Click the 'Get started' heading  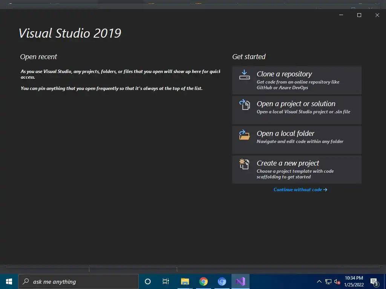click(x=249, y=57)
